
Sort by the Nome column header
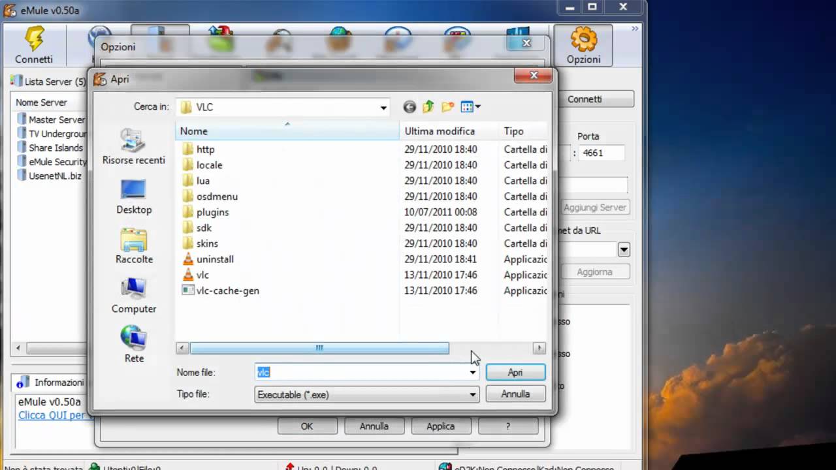[x=287, y=131]
